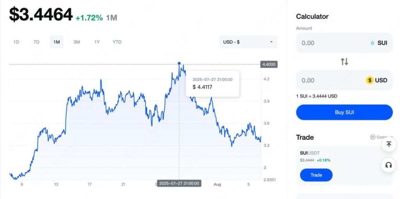Viewport: 400px width, 199px height.
Task: Switch chart to 1Y range
Action: 97,42
